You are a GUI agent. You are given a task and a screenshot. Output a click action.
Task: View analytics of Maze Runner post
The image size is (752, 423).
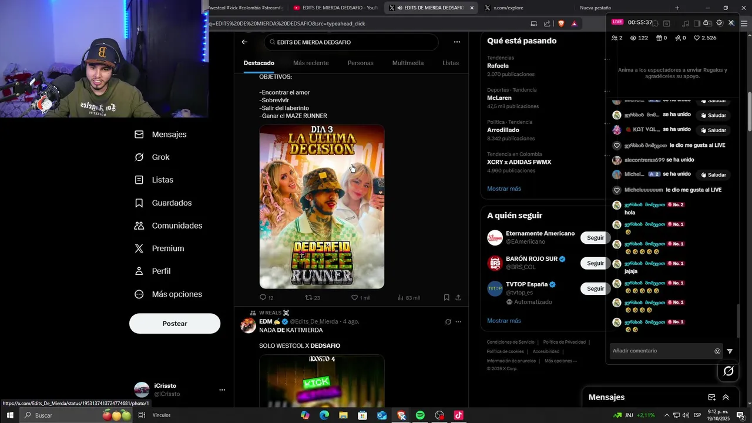[408, 297]
